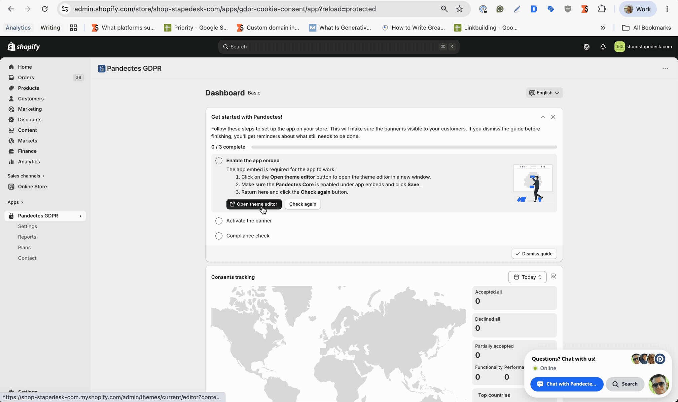Expand the Activate the banner step
The width and height of the screenshot is (678, 402).
click(x=249, y=221)
